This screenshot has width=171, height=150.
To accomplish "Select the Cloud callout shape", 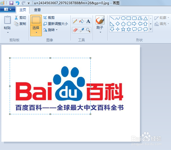I will (x=146, y=29).
